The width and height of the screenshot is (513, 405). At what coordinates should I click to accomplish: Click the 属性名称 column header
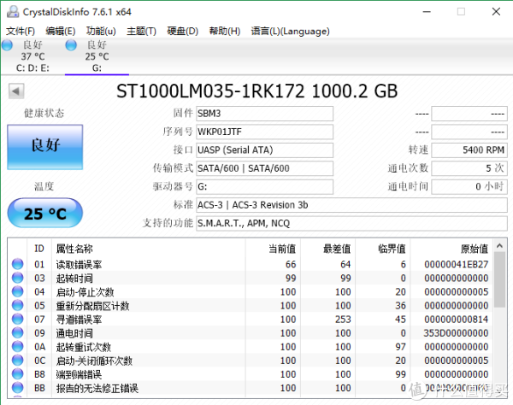[149, 249]
